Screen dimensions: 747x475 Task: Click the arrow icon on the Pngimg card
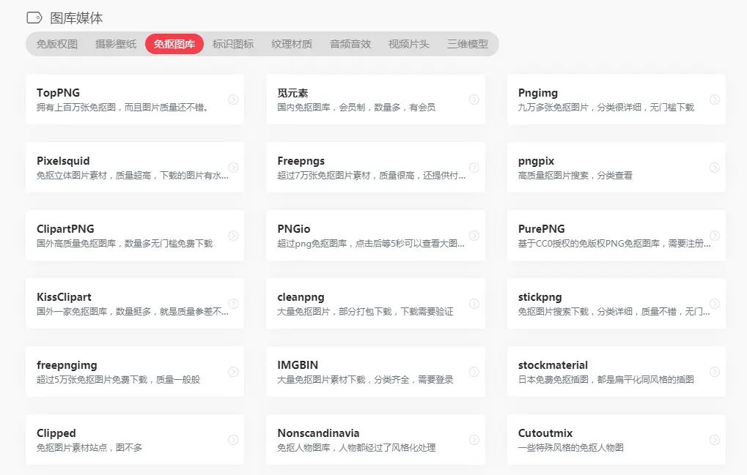pyautogui.click(x=714, y=99)
